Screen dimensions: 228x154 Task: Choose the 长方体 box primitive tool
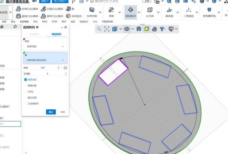[150, 12]
